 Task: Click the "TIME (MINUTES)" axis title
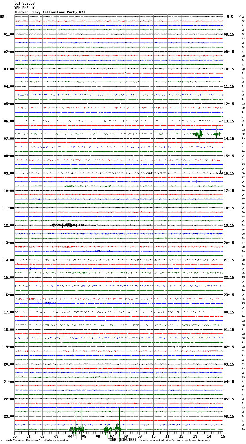click(x=122, y=440)
